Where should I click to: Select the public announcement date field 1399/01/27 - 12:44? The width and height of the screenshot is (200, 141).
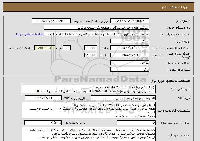click(x=51, y=21)
